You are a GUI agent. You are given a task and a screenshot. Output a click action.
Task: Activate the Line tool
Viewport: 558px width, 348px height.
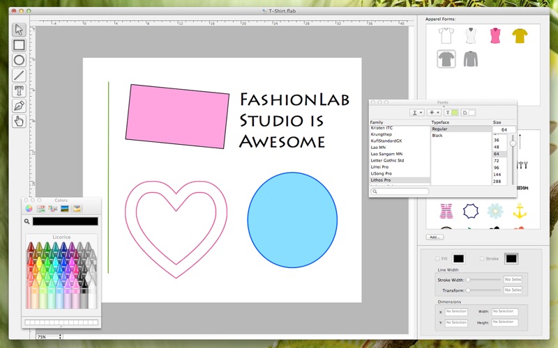[20, 76]
